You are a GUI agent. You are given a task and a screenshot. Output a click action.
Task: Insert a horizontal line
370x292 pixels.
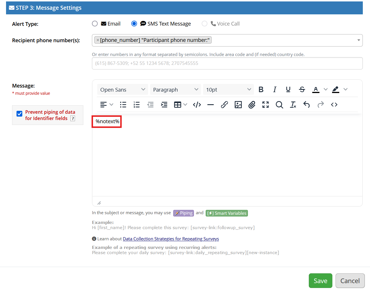click(x=211, y=105)
